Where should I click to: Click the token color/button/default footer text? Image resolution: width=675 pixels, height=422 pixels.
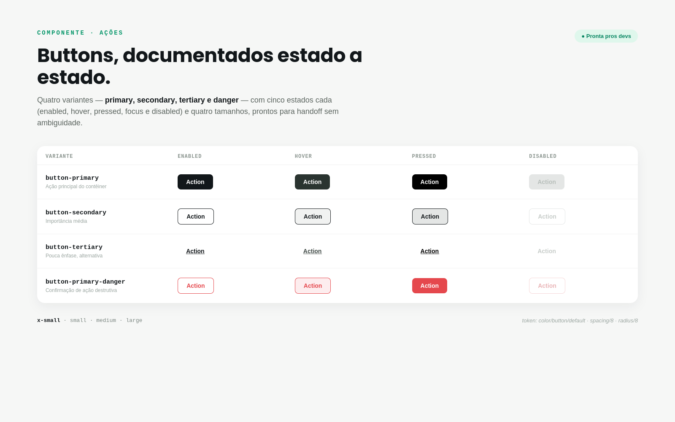tap(580, 320)
